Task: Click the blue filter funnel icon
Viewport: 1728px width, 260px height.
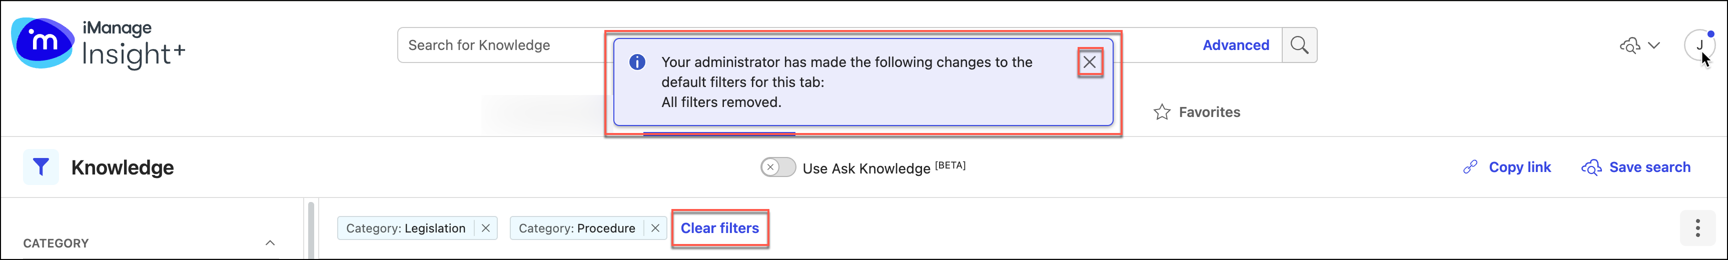Action: (41, 167)
